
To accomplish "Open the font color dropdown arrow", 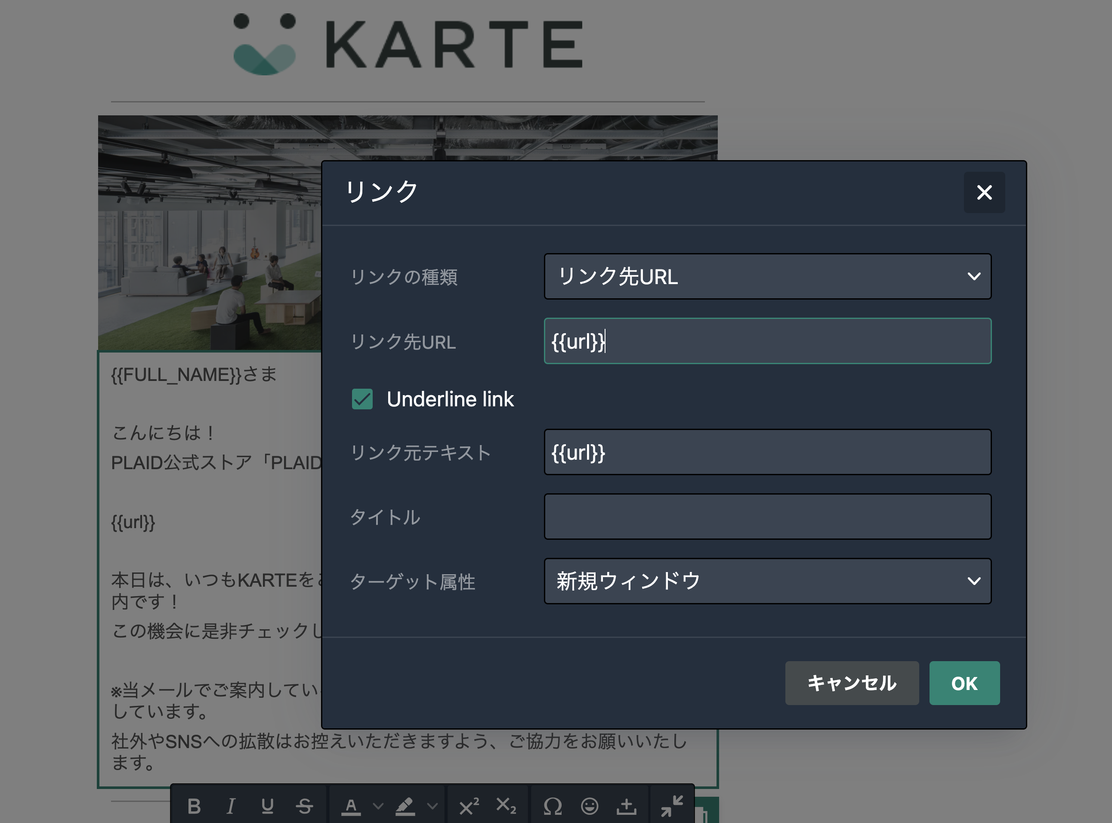I will tap(378, 805).
